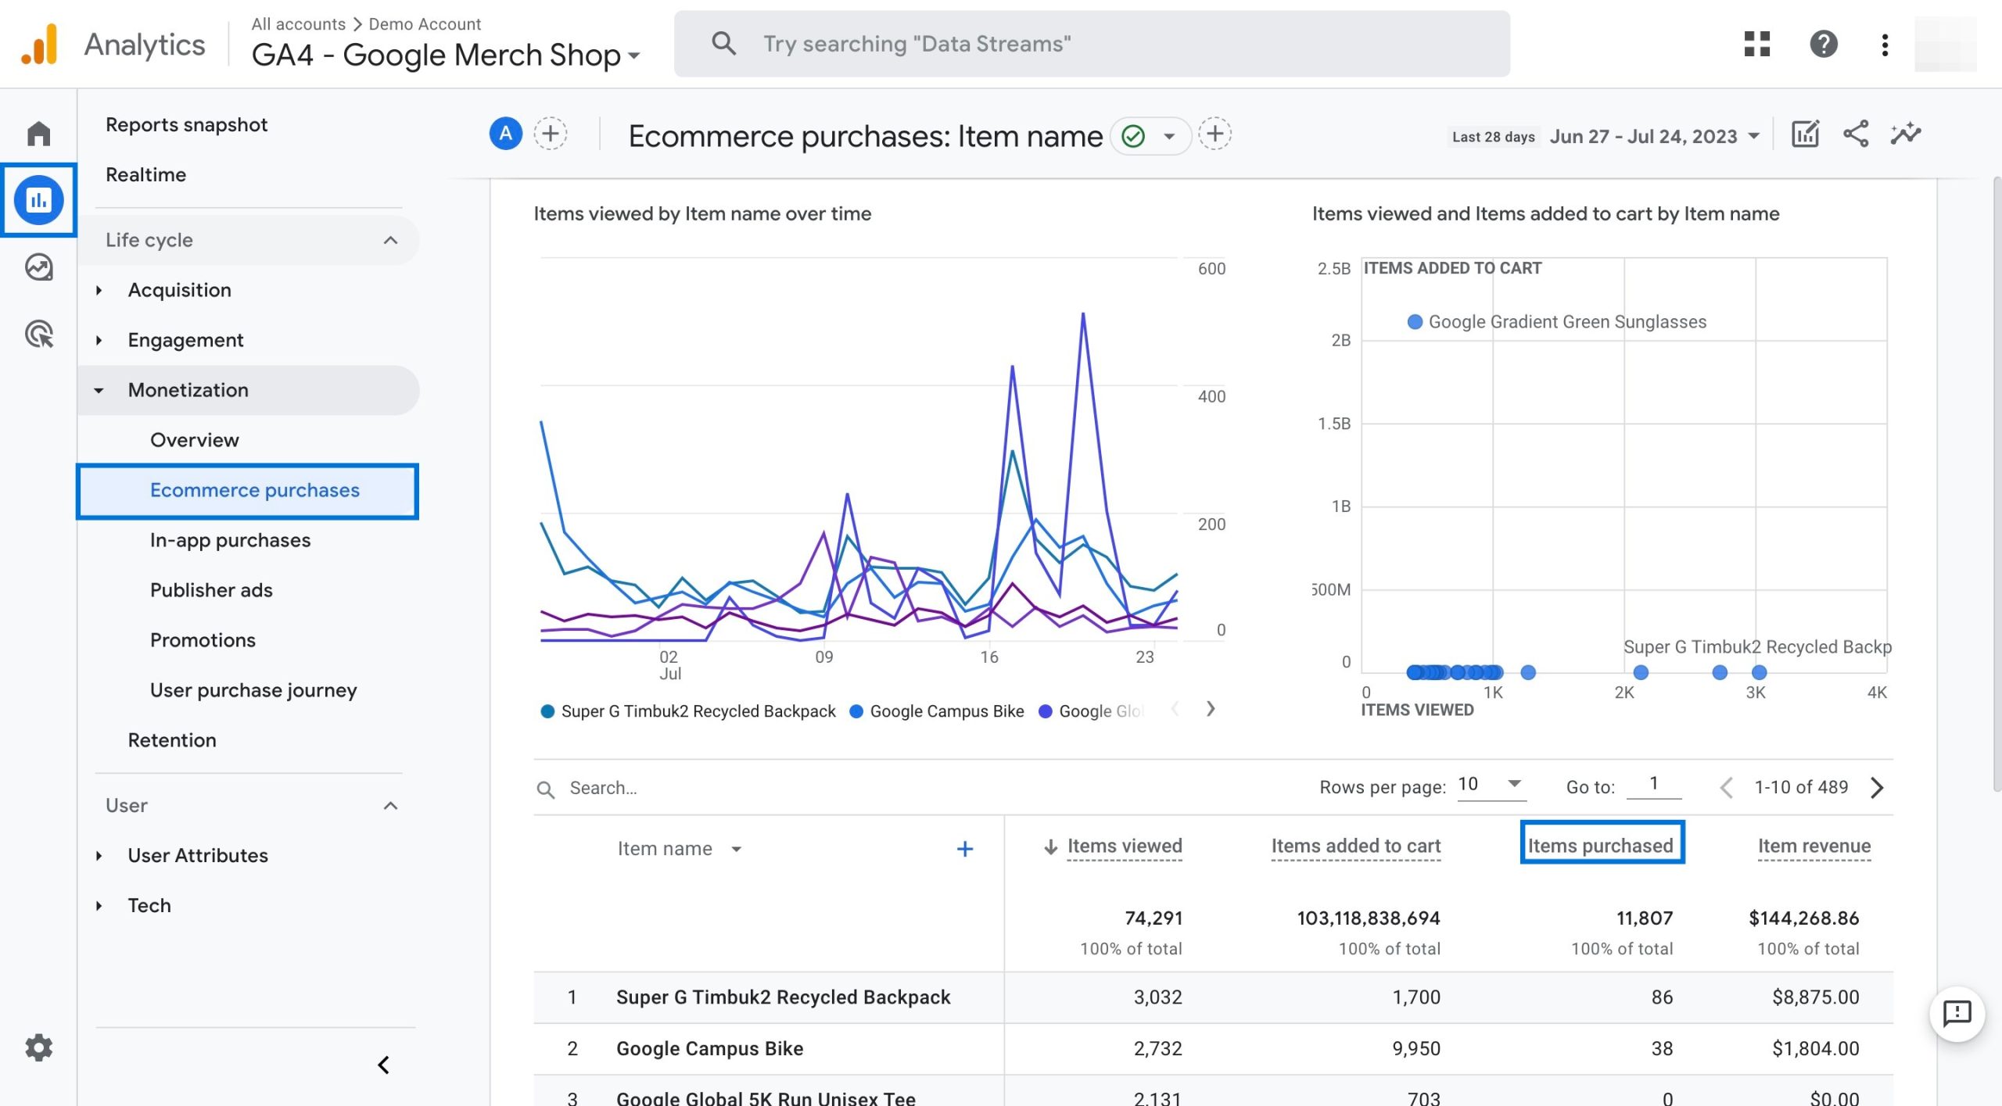Open the Reports icon in left rail
The width and height of the screenshot is (2002, 1106).
point(38,200)
